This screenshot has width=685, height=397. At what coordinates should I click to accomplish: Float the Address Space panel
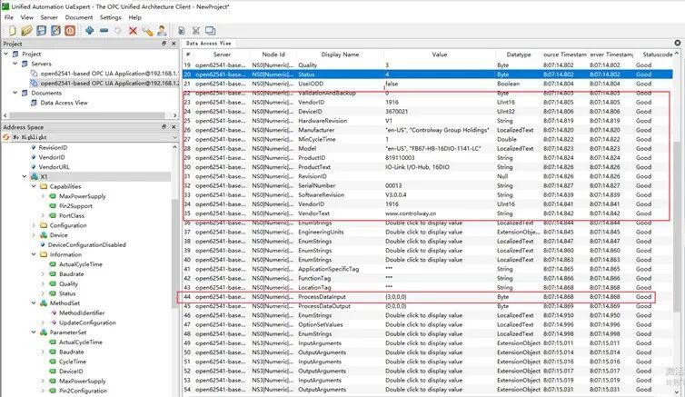(x=164, y=126)
